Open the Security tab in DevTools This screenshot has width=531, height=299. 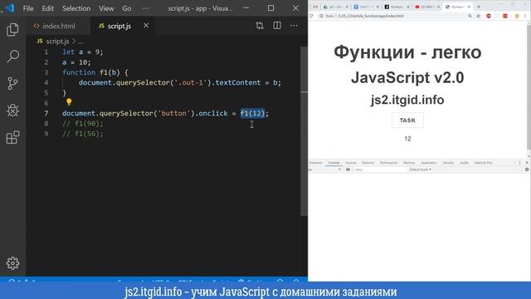click(448, 163)
